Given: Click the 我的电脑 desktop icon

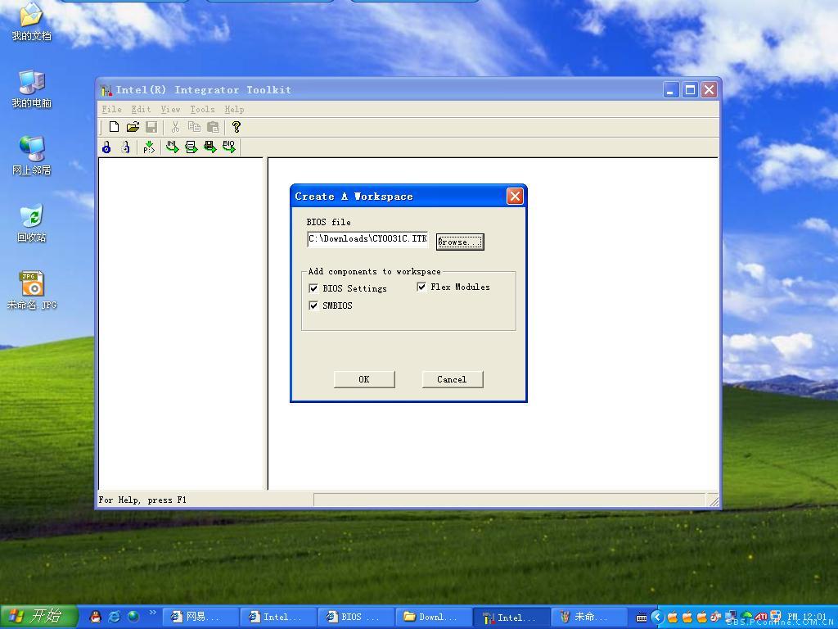Looking at the screenshot, I should [32, 88].
